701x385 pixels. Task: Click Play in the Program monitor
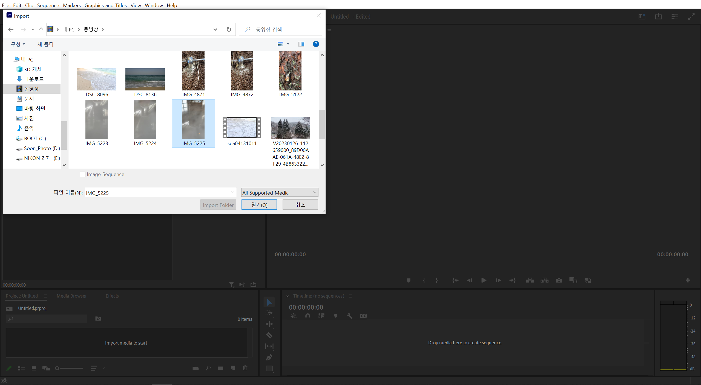[484, 280]
